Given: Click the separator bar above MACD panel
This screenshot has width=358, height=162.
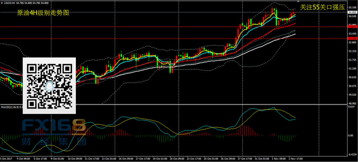Looking at the screenshot, I should (175, 104).
